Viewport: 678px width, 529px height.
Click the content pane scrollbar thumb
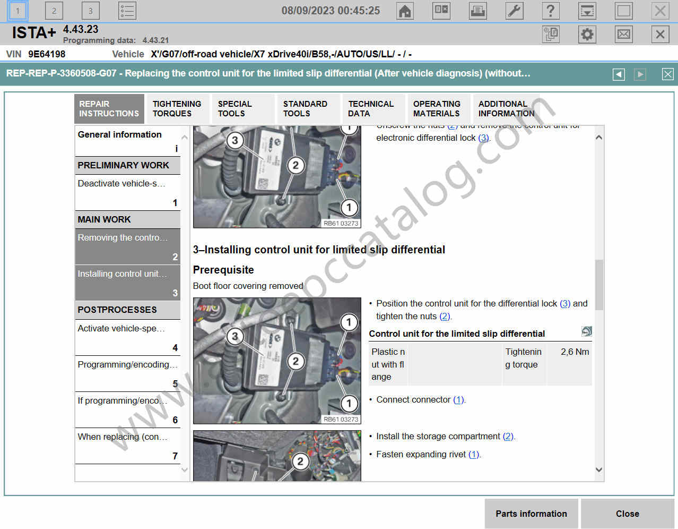pos(599,285)
